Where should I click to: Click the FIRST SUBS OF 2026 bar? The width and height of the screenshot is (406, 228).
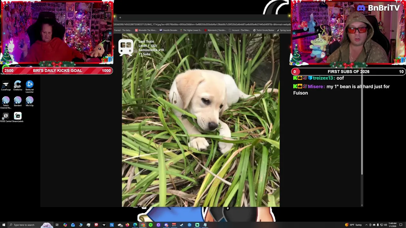coord(348,72)
